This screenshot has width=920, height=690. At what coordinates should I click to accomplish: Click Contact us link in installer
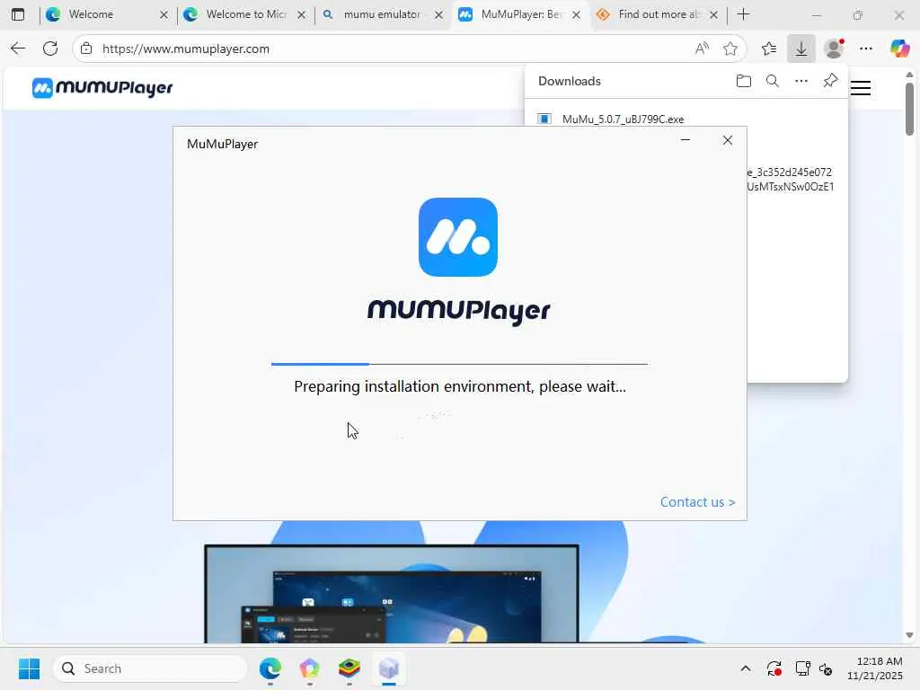(697, 502)
